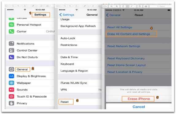Go back to Settings from General screen
This screenshot has height=114, width=176.
coord(67,15)
